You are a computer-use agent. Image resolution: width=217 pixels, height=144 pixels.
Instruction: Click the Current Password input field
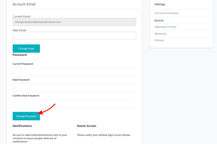point(74,72)
